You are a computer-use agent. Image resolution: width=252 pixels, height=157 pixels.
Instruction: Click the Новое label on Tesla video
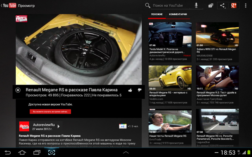coord(187,56)
